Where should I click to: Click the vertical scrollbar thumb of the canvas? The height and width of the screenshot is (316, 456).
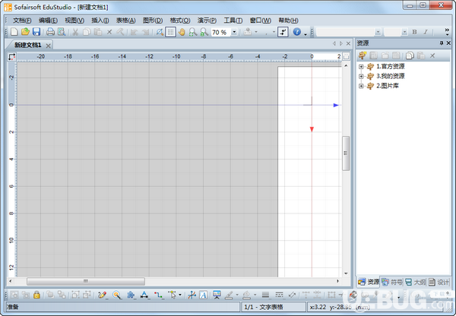[346, 153]
